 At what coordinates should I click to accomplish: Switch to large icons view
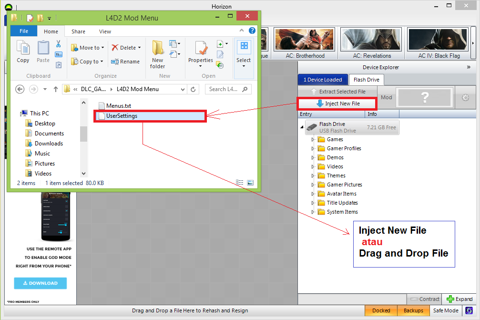click(250, 183)
